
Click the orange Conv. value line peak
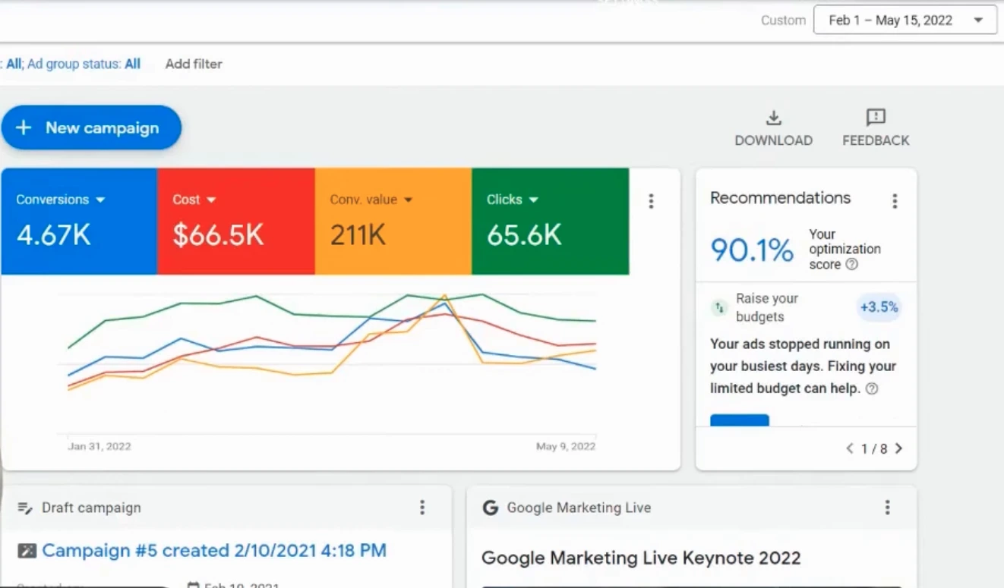point(444,297)
